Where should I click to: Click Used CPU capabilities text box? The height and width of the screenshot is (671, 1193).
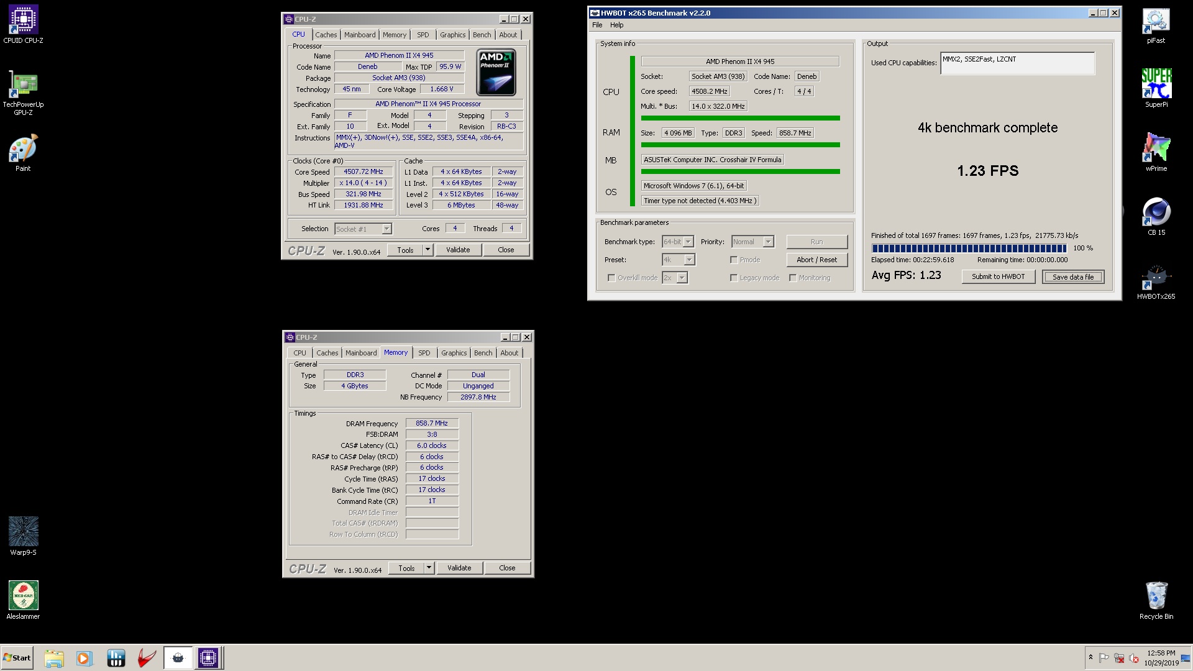point(1017,63)
